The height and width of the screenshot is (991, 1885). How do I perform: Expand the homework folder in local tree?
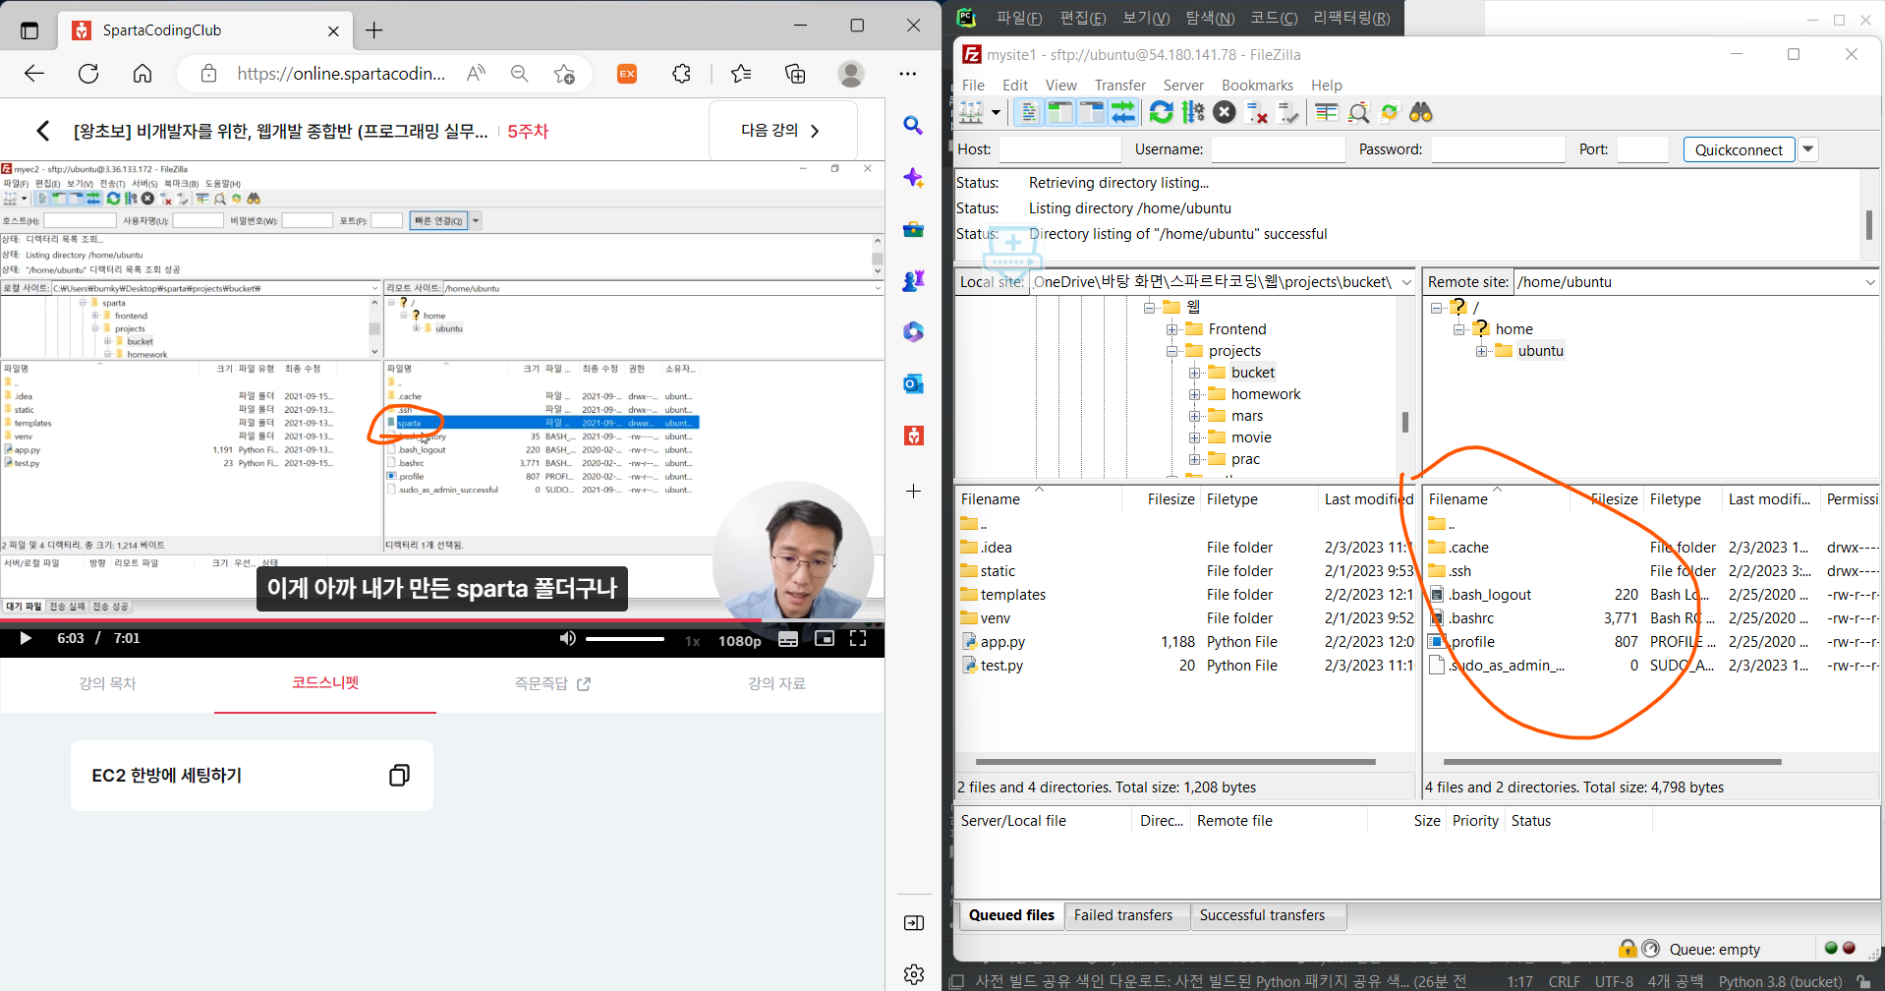tap(1194, 394)
